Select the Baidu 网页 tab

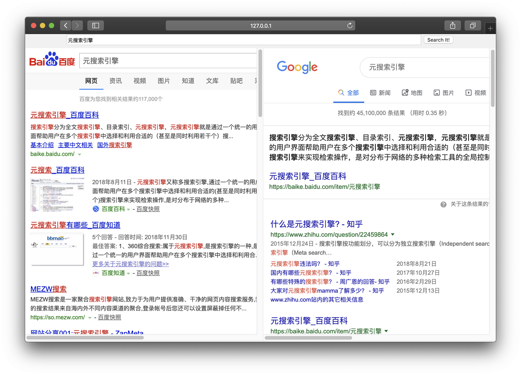coord(91,81)
